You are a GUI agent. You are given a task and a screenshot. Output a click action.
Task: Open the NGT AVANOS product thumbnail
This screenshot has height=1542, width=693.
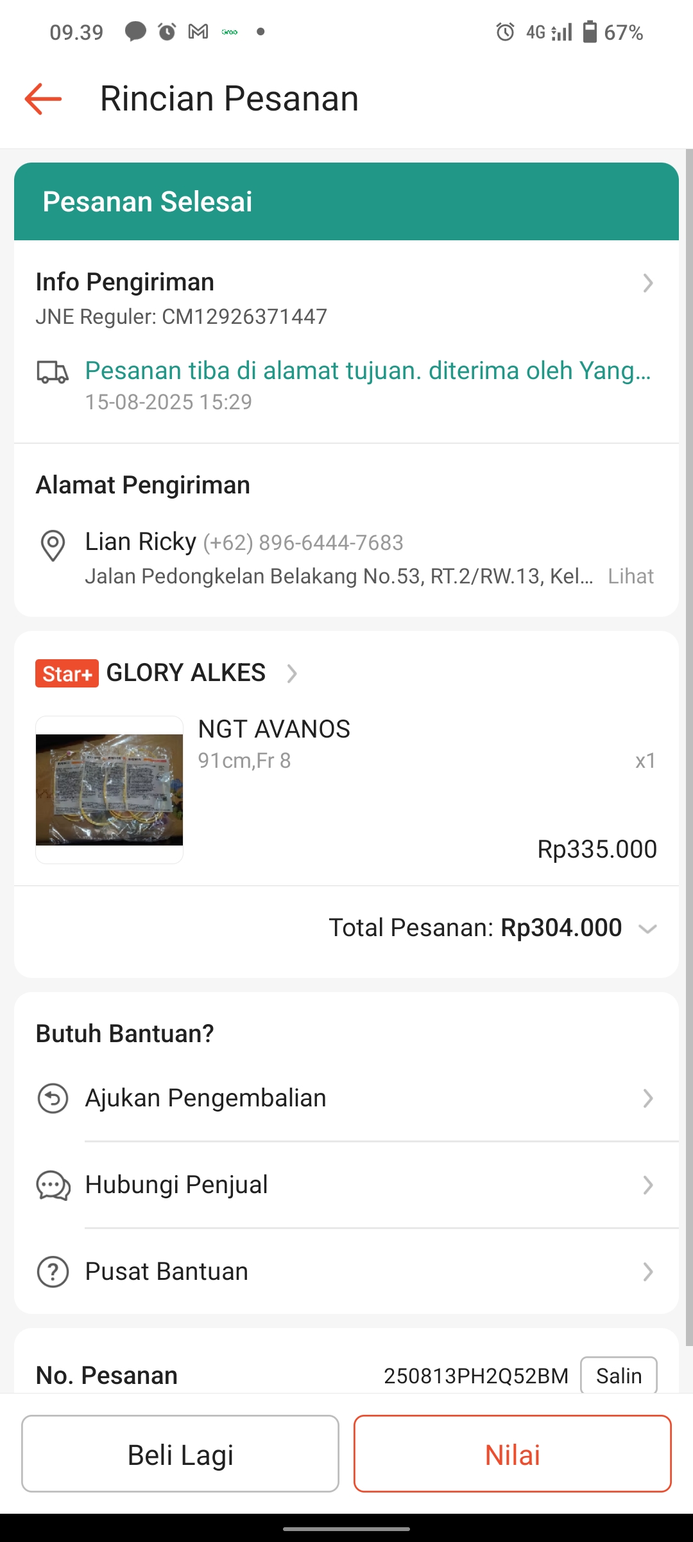pos(109,790)
